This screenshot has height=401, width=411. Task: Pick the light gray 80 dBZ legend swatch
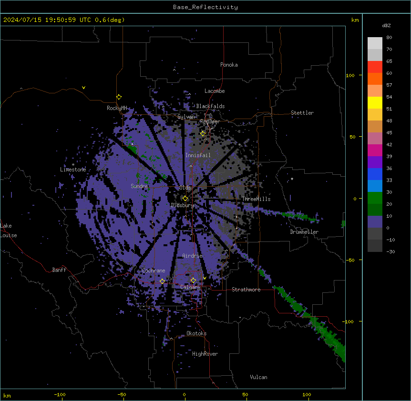point(375,43)
